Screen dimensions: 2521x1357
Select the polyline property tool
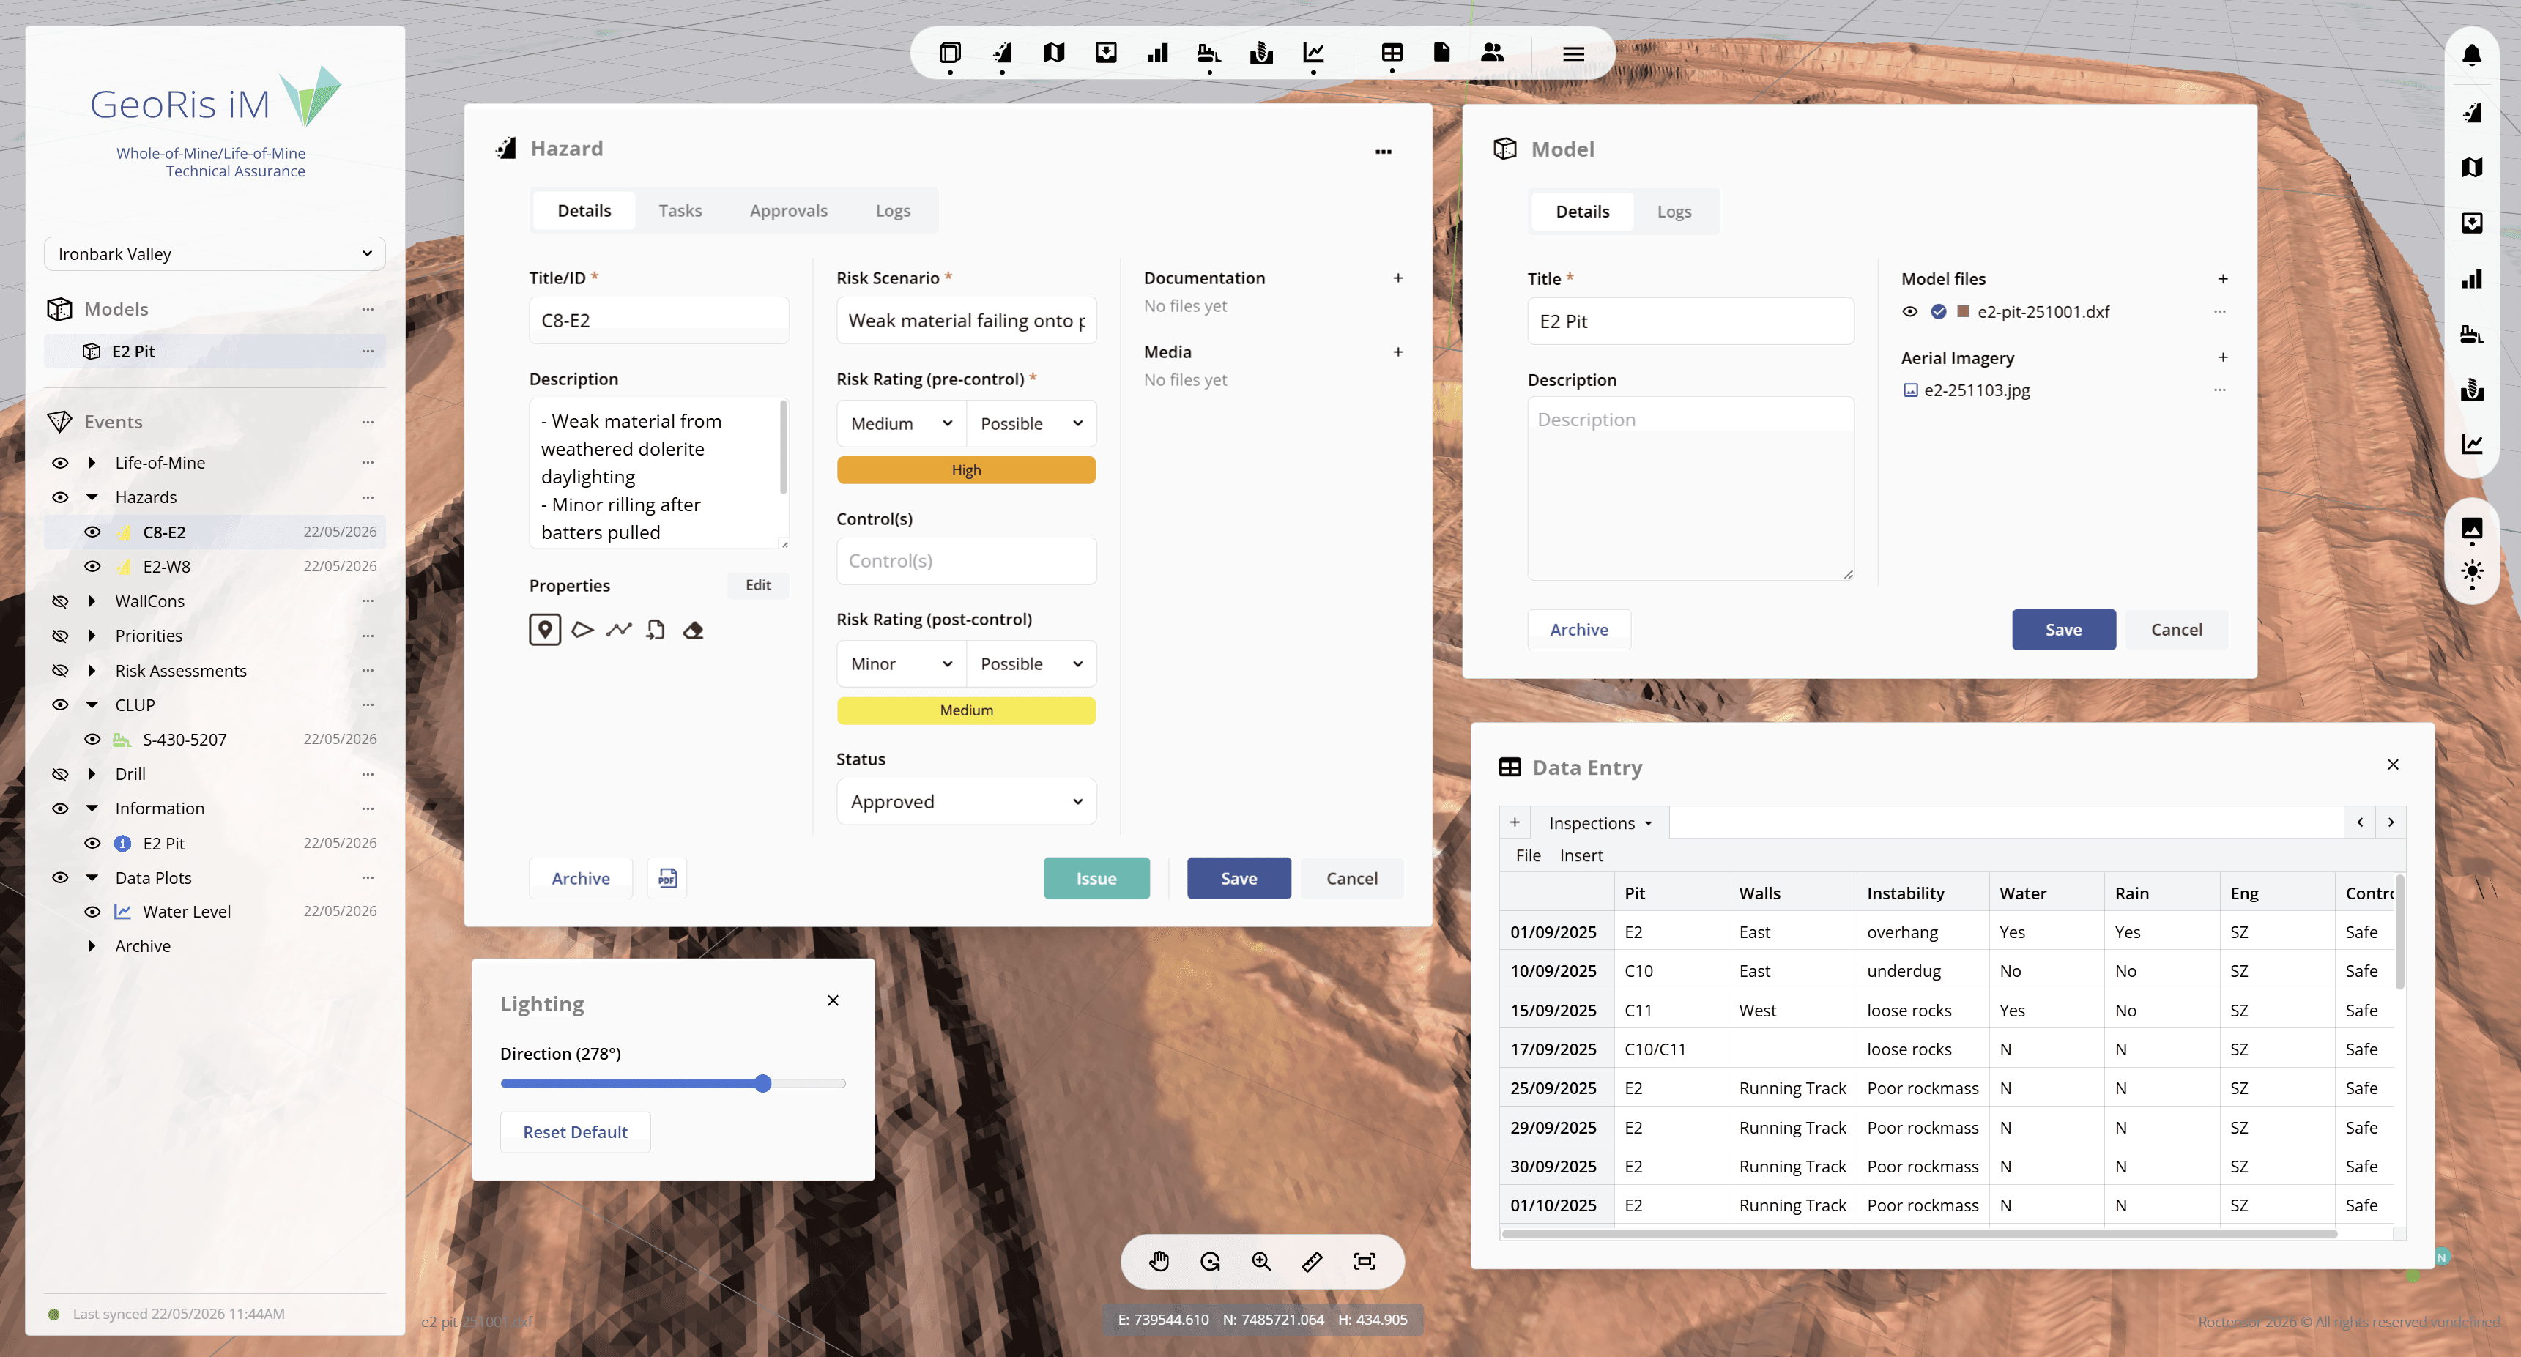coord(618,630)
